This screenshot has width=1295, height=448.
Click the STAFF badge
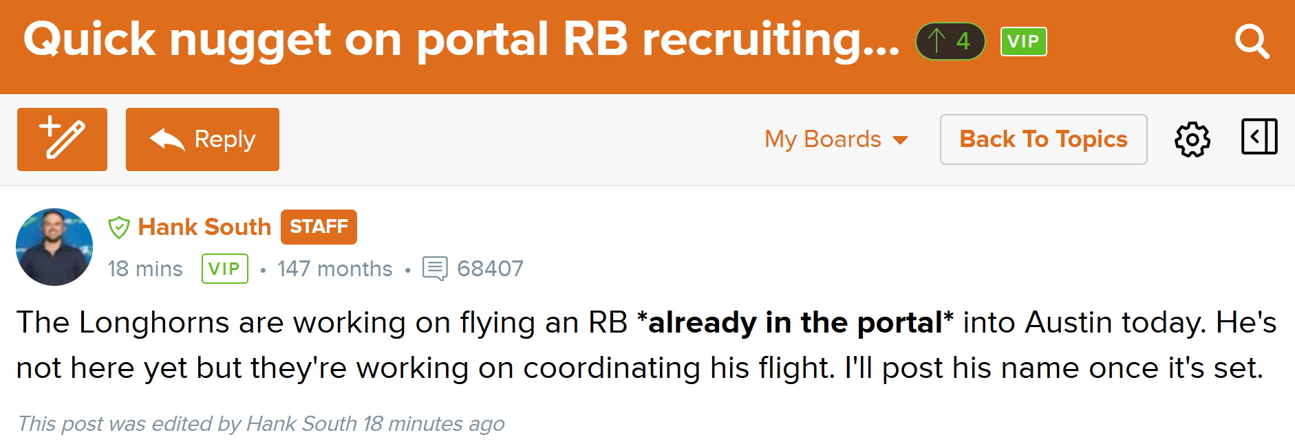click(319, 227)
